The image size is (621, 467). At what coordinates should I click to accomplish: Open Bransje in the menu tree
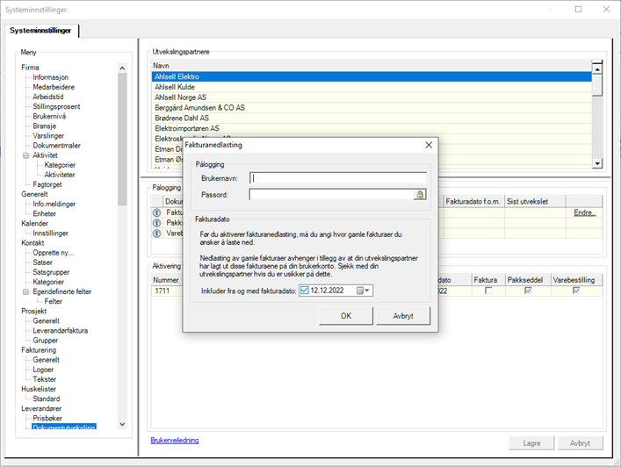point(44,126)
